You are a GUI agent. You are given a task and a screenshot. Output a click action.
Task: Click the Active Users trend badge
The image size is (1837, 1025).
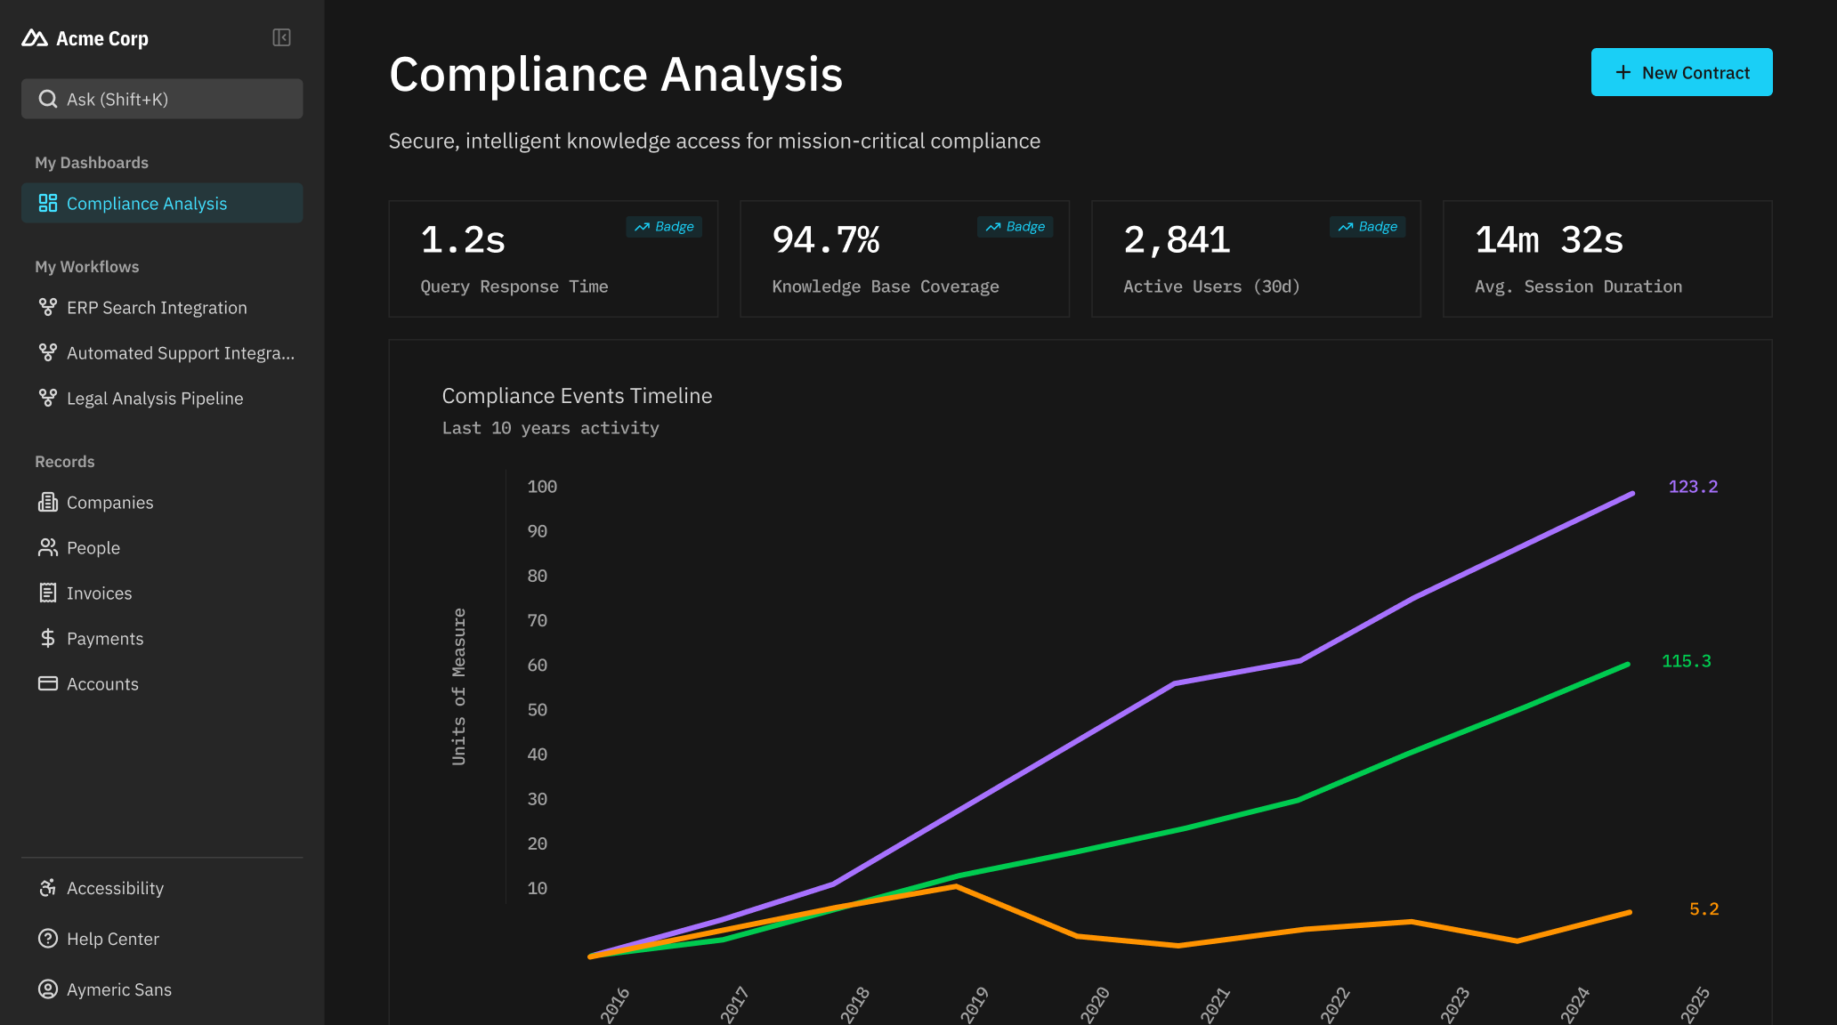(1367, 227)
